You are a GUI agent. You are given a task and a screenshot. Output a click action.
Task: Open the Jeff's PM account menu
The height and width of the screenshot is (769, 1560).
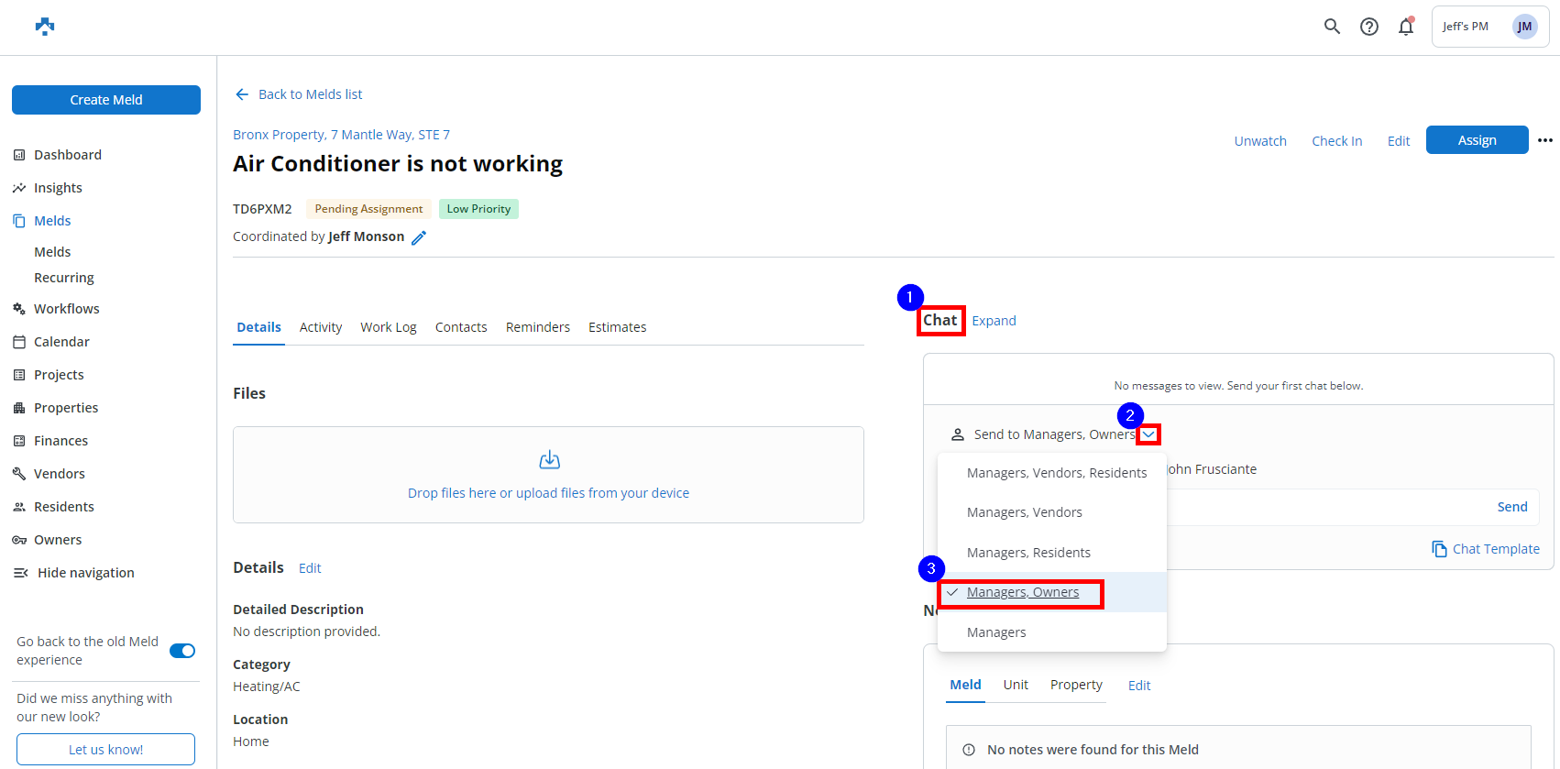1489,27
